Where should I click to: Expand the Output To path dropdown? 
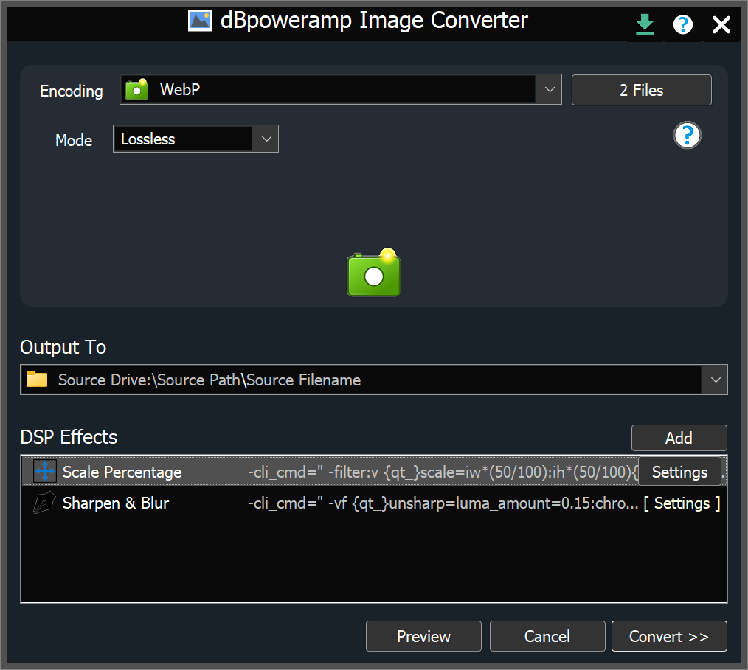pos(715,380)
